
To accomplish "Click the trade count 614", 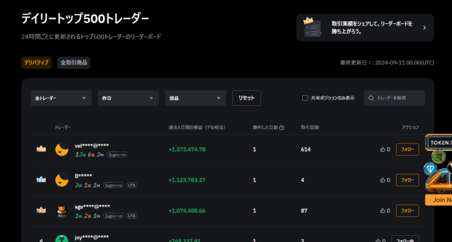I will [306, 149].
